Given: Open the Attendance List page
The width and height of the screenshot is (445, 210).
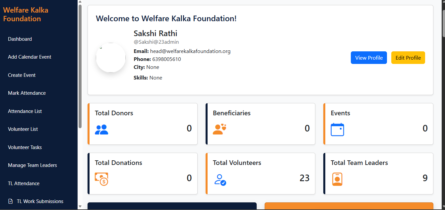Looking at the screenshot, I should [25, 111].
